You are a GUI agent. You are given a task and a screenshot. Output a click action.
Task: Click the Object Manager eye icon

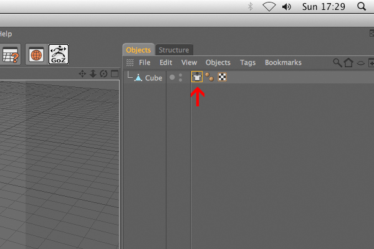click(x=360, y=63)
